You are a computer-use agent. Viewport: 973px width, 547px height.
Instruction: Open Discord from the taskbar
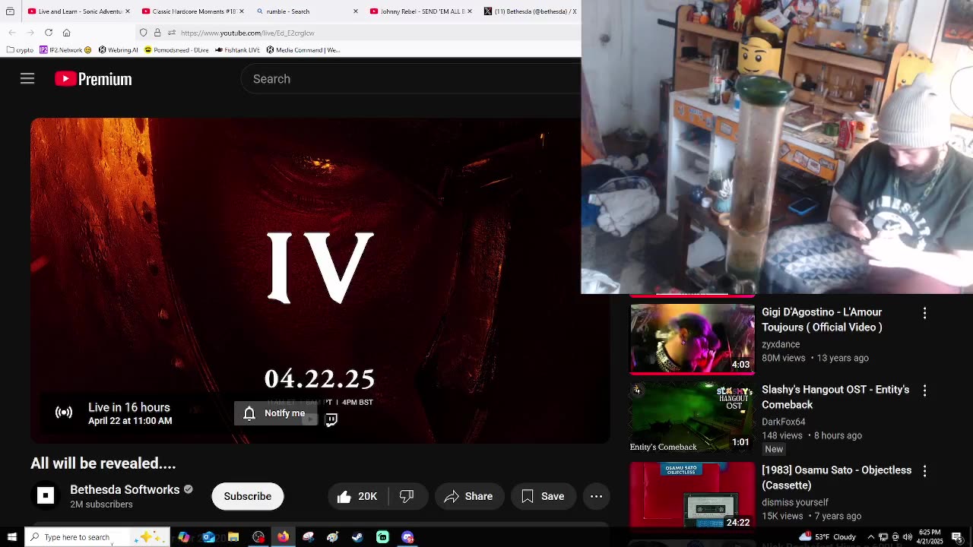(407, 537)
